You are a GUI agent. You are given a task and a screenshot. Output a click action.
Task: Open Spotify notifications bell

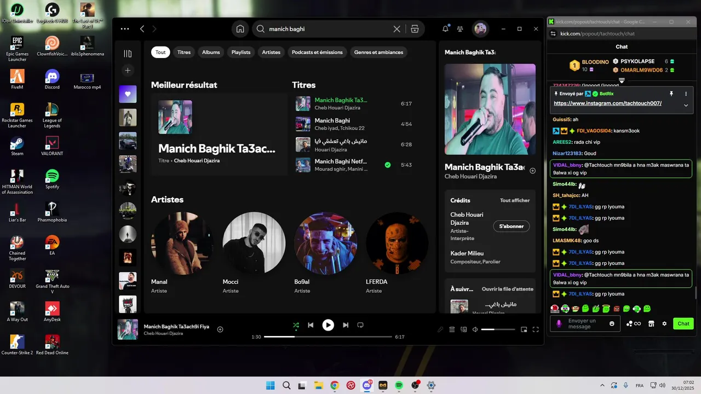click(445, 28)
